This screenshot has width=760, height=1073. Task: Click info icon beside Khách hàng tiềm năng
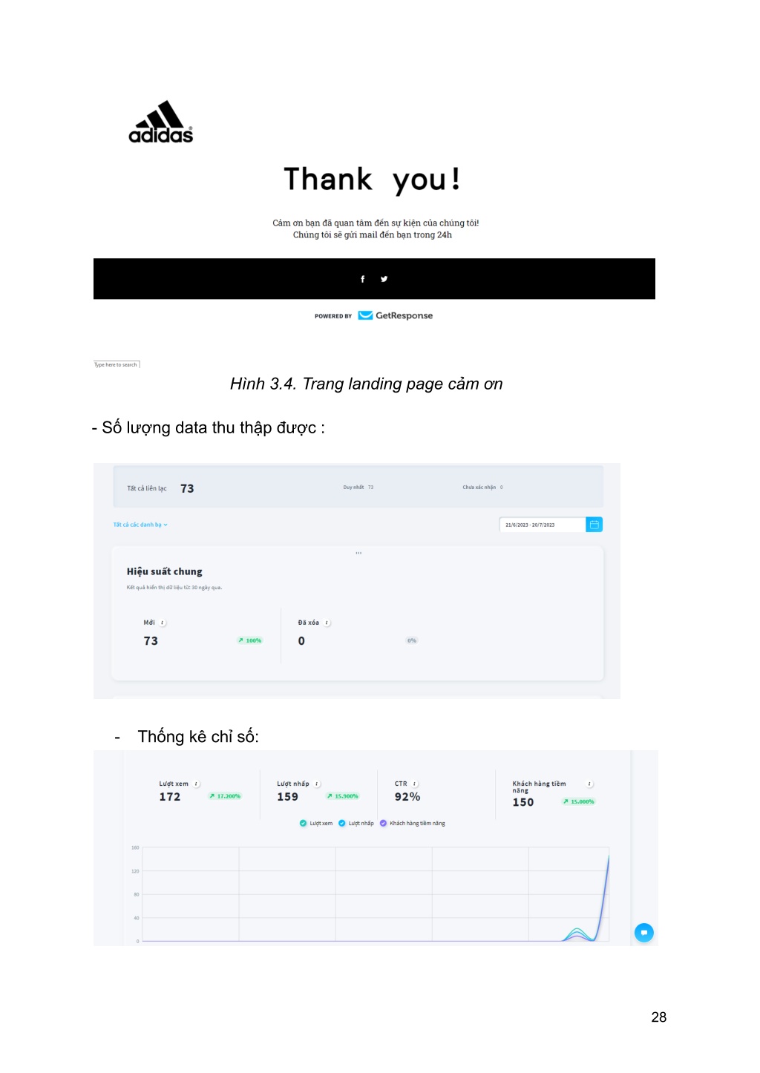[x=590, y=784]
